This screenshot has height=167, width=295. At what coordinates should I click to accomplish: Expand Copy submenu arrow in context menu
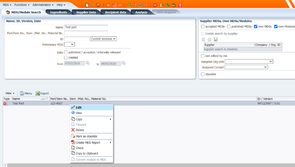tap(110, 119)
